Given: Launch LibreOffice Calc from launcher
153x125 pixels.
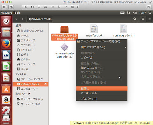Looking at the screenshot, I should click(x=6, y=66).
